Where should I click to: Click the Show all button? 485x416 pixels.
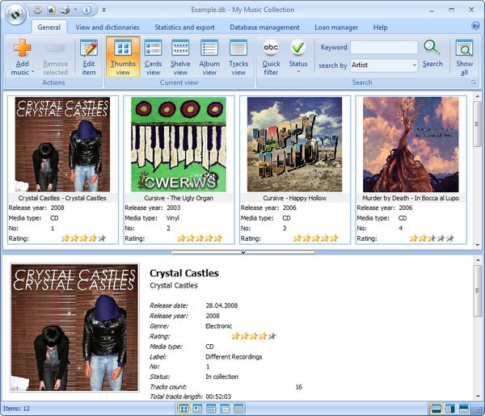(x=464, y=57)
